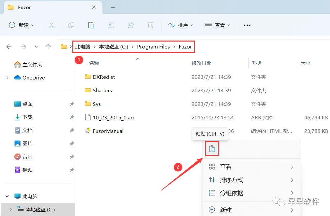This screenshot has height=216, width=330.
Task: Click the Copy icon in toolbar
Action: click(x=71, y=25)
